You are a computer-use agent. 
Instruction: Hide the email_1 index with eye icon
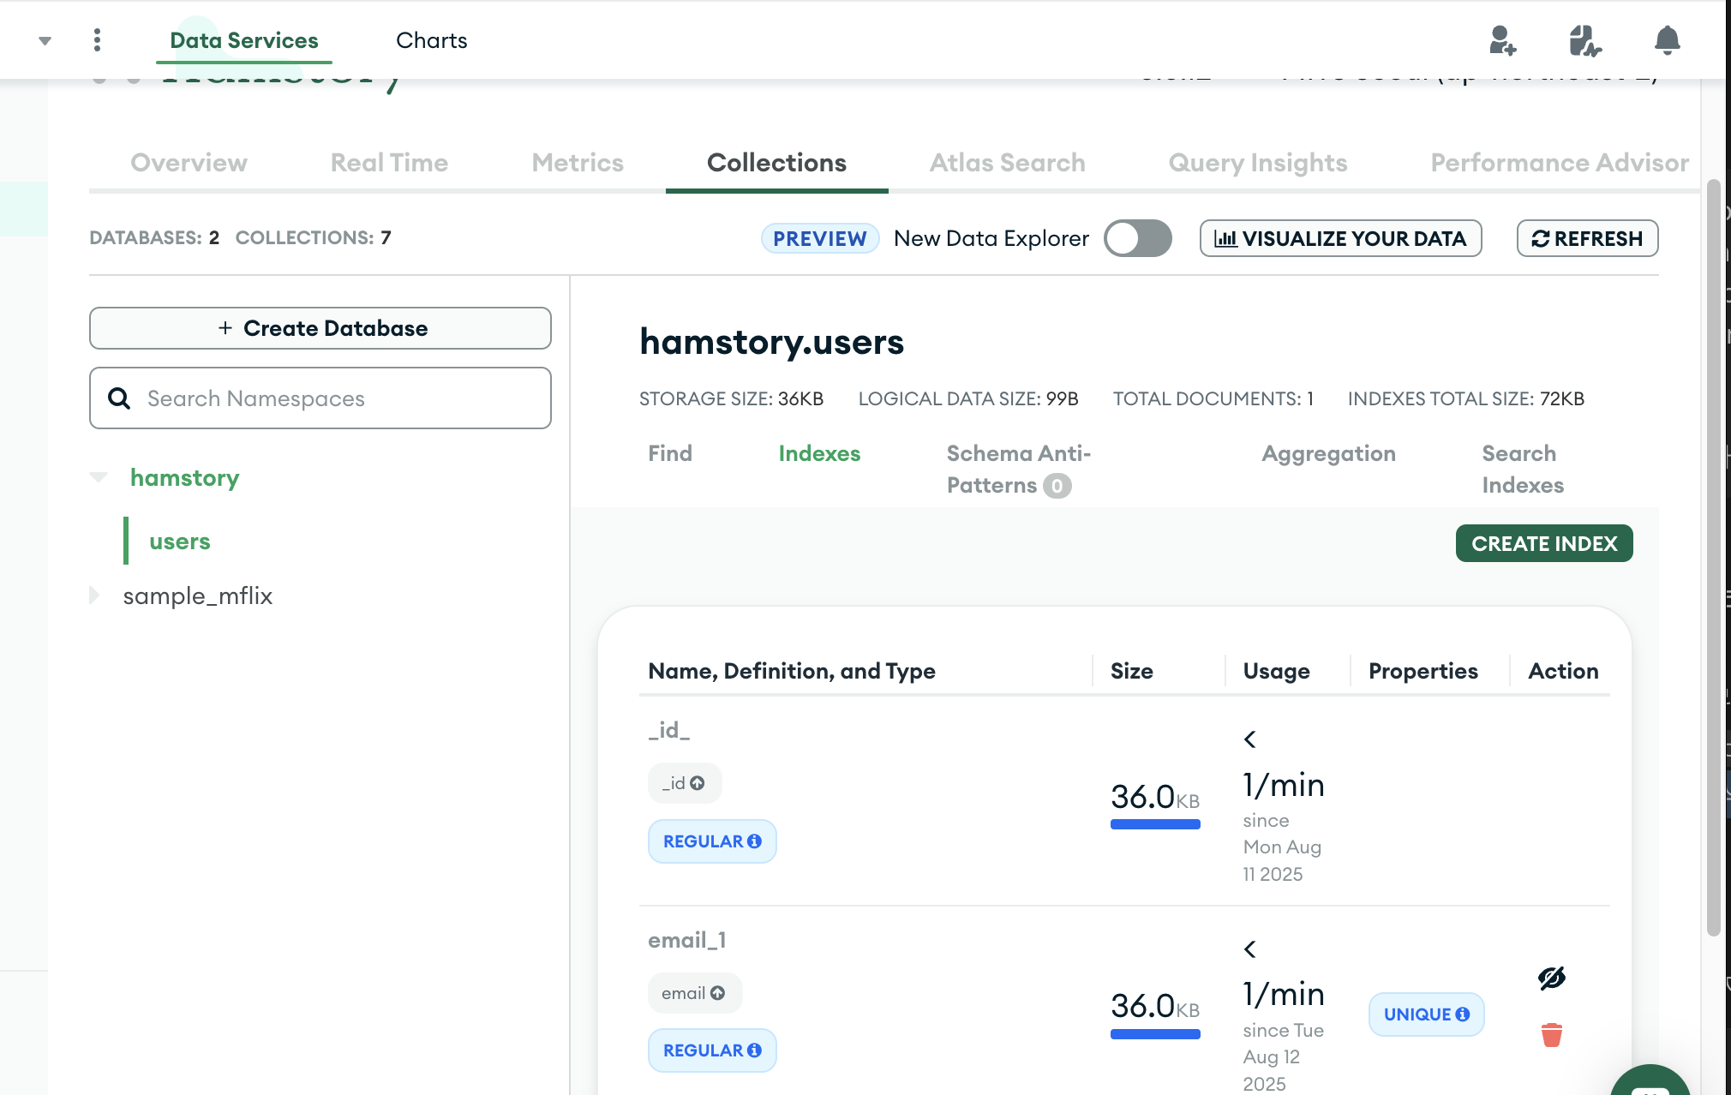coord(1551,978)
